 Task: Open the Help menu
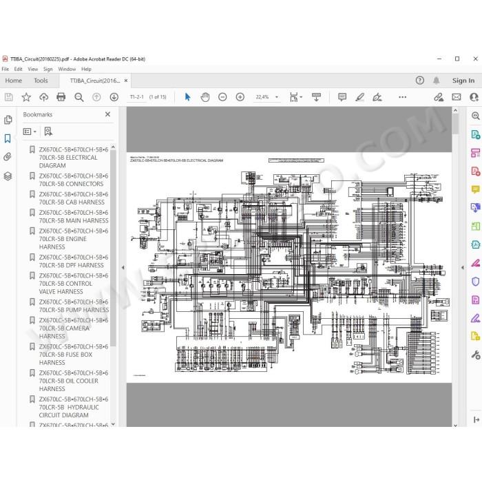coord(86,69)
